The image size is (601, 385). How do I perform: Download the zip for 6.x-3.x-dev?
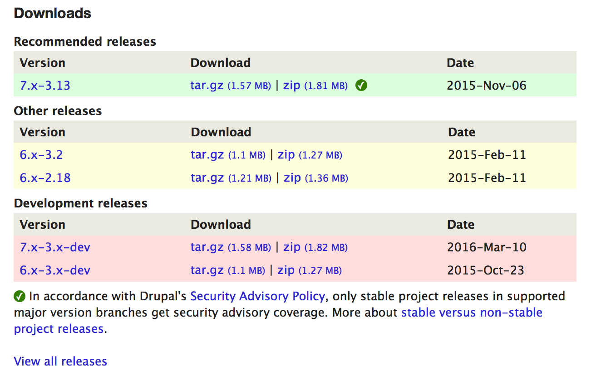pos(286,270)
